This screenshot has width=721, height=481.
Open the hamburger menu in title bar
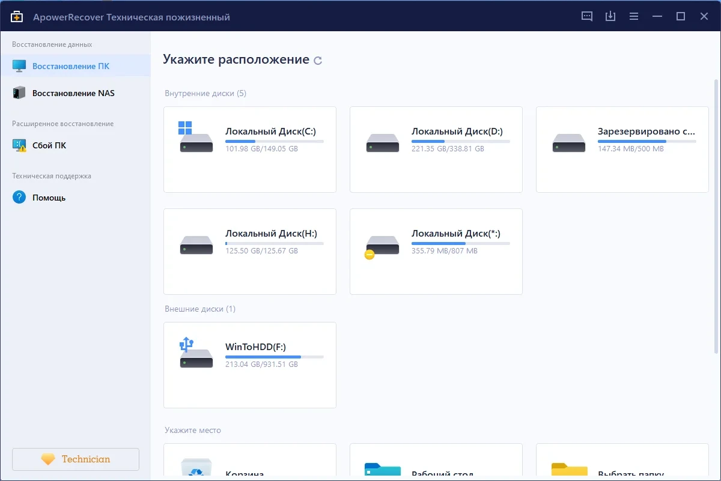[634, 17]
